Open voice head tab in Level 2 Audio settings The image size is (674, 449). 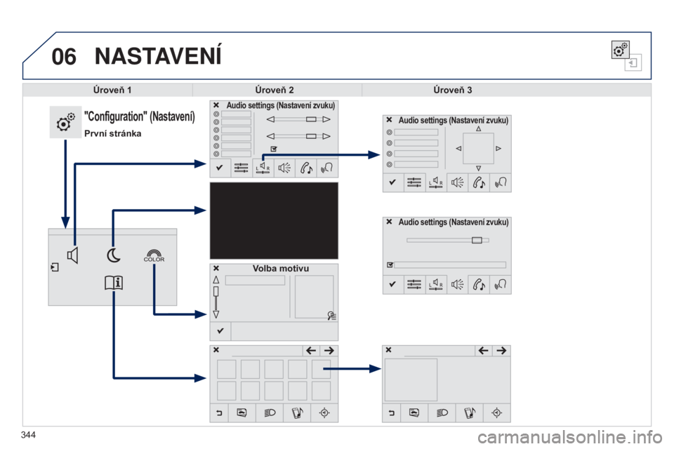tap(327, 168)
